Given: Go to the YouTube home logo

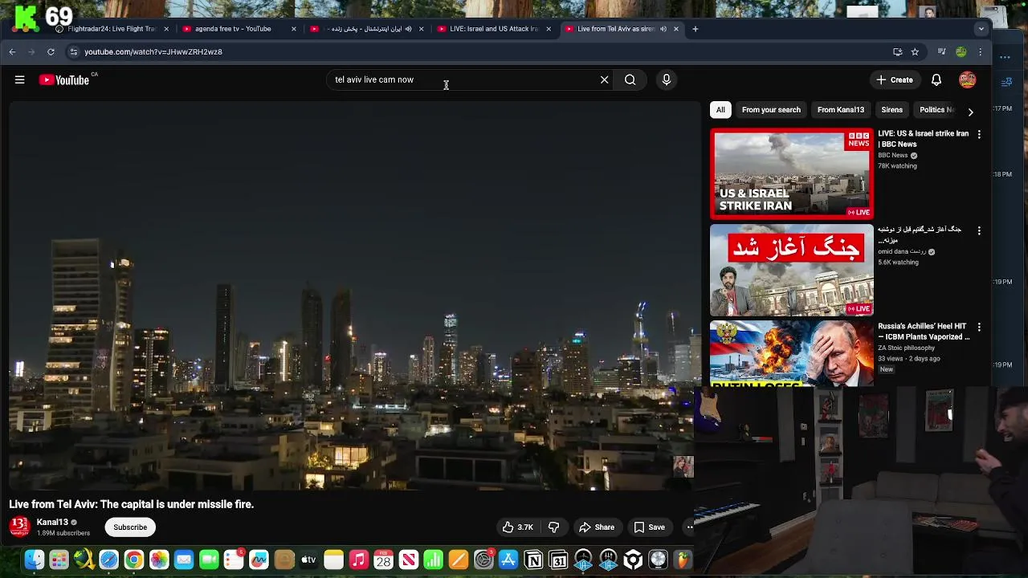Looking at the screenshot, I should click(x=64, y=79).
